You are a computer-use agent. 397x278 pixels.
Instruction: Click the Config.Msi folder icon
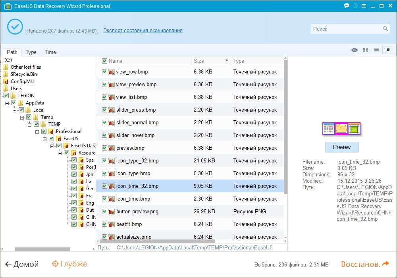pos(6,81)
